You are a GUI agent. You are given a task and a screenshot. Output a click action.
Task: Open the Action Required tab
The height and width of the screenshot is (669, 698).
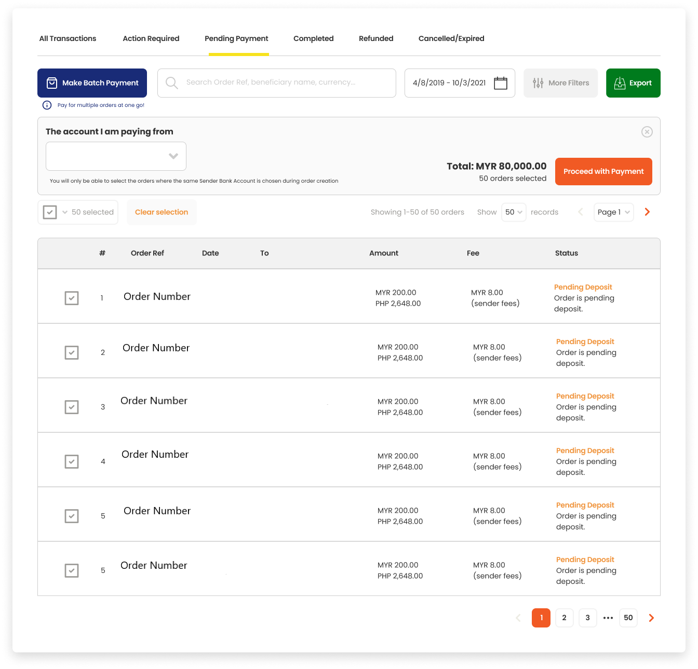click(151, 38)
